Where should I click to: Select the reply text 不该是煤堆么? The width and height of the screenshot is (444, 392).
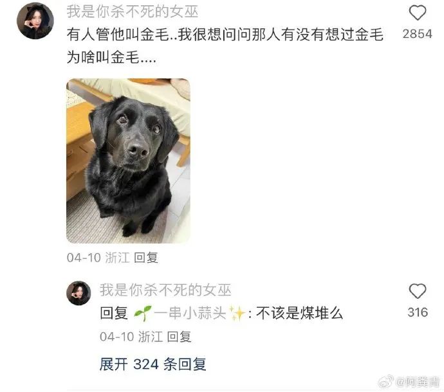pos(299,314)
